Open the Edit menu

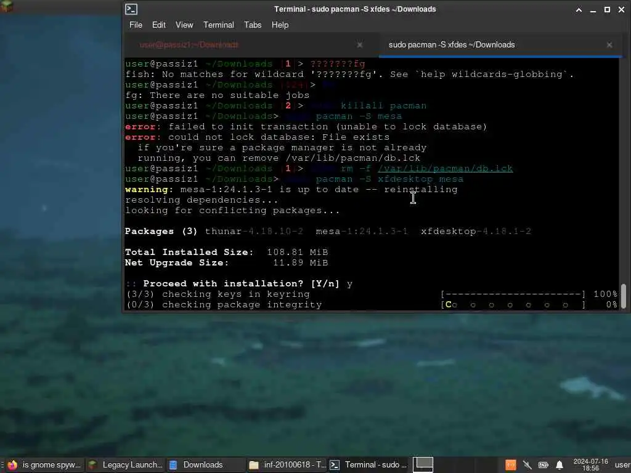[x=158, y=25]
